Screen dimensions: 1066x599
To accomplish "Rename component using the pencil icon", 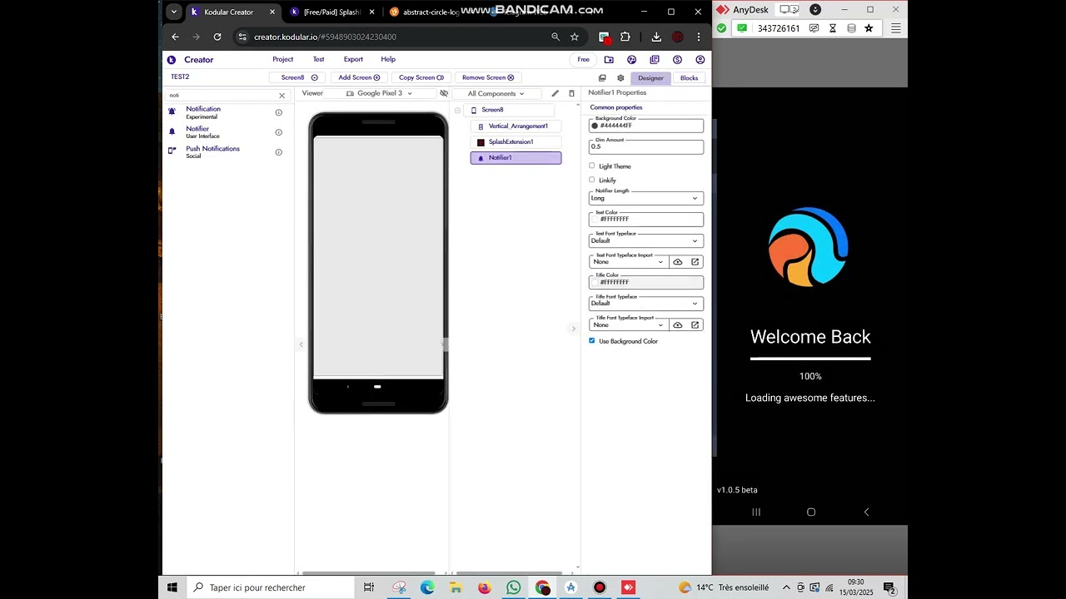I will pos(555,93).
